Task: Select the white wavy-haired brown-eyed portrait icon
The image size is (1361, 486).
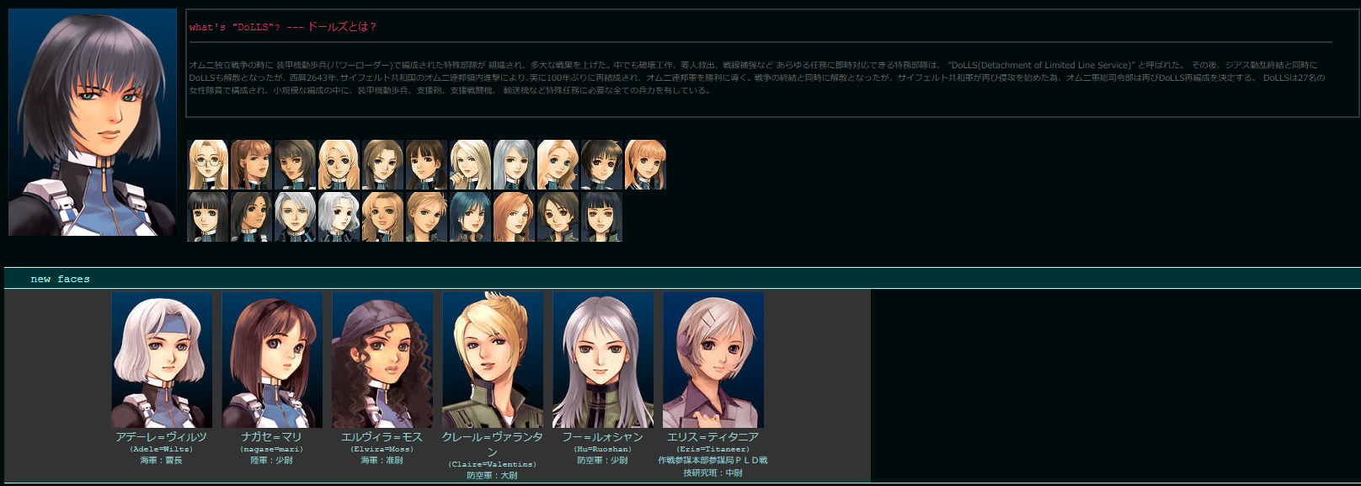Action: point(339,216)
